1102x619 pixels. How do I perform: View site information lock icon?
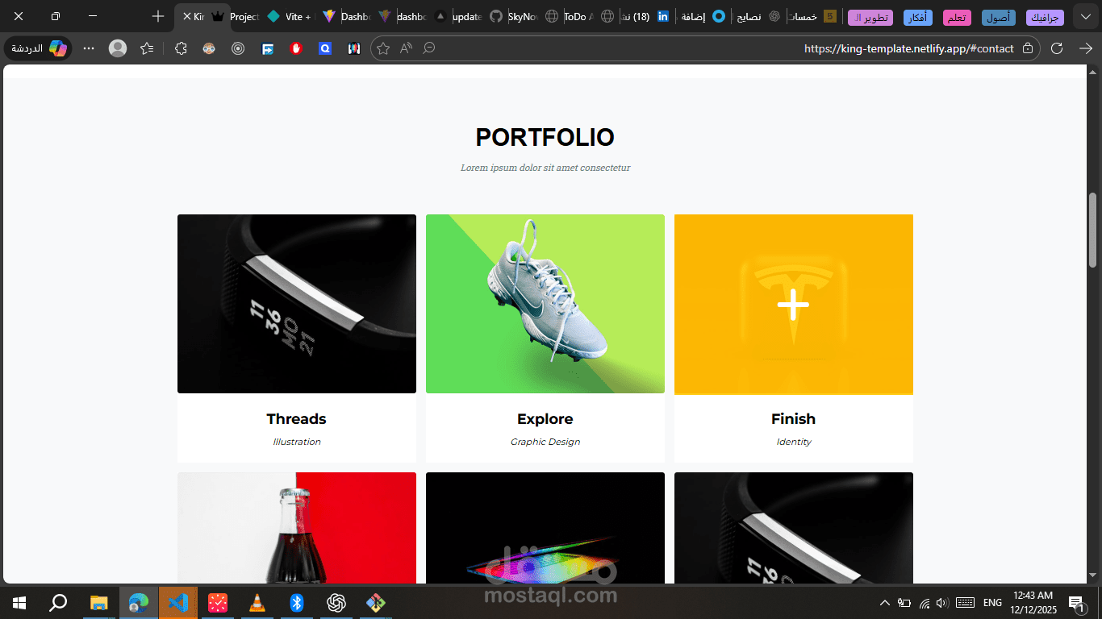pyautogui.click(x=1028, y=48)
